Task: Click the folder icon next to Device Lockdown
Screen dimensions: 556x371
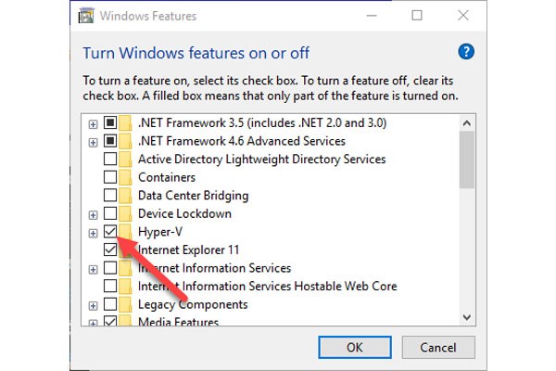Action: (125, 213)
